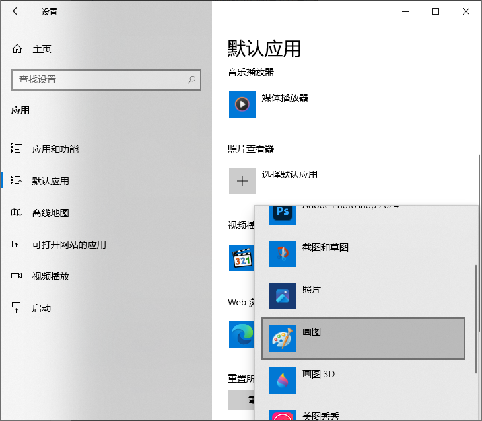The height and width of the screenshot is (421, 482).
Task: Click 离线地图 map icon
Action: coord(17,212)
